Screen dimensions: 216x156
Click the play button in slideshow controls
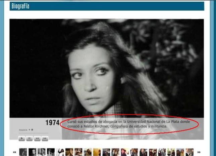(x=21, y=139)
